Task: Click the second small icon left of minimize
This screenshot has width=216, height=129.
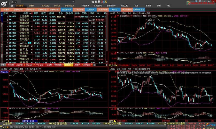Action: tap(200, 1)
